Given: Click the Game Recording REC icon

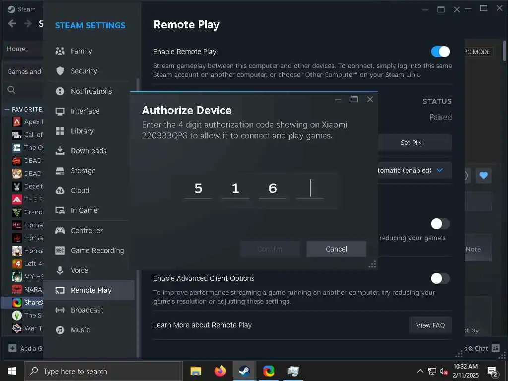Looking at the screenshot, I should tap(60, 251).
